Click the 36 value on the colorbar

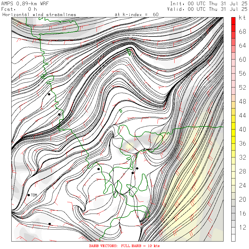[242, 143]
